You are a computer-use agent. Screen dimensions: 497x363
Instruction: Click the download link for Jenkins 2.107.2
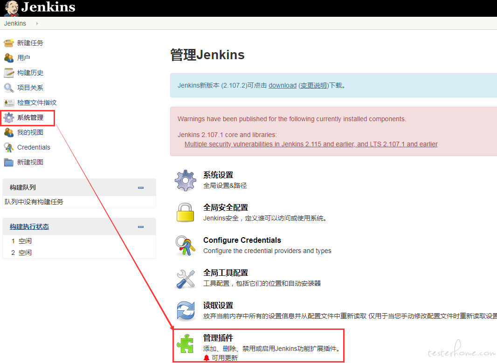click(283, 85)
